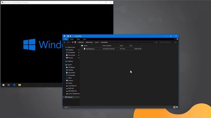Sort by the Type column

[x=122, y=46]
